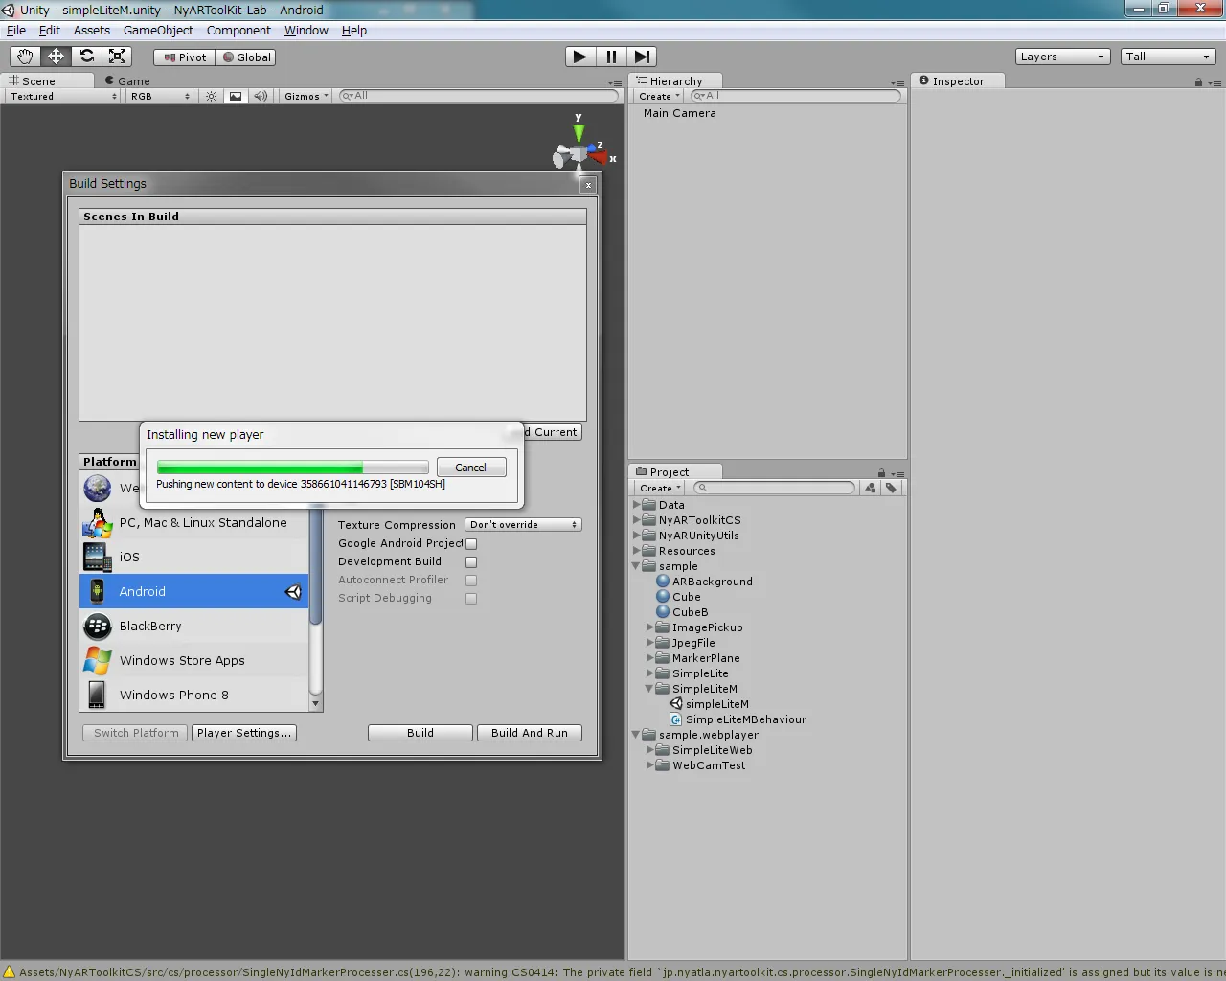Viewport: 1226px width, 981px height.
Task: Click the Android platform icon
Action: coord(98,591)
